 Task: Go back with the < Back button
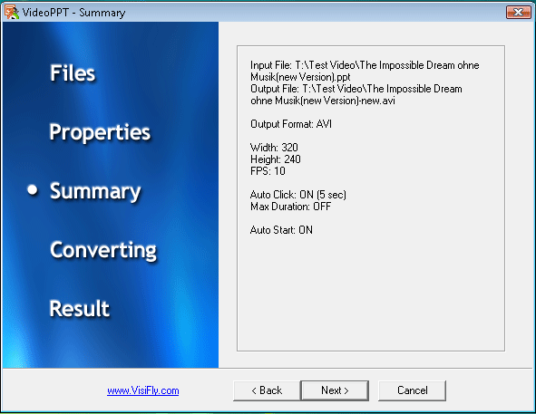267,390
